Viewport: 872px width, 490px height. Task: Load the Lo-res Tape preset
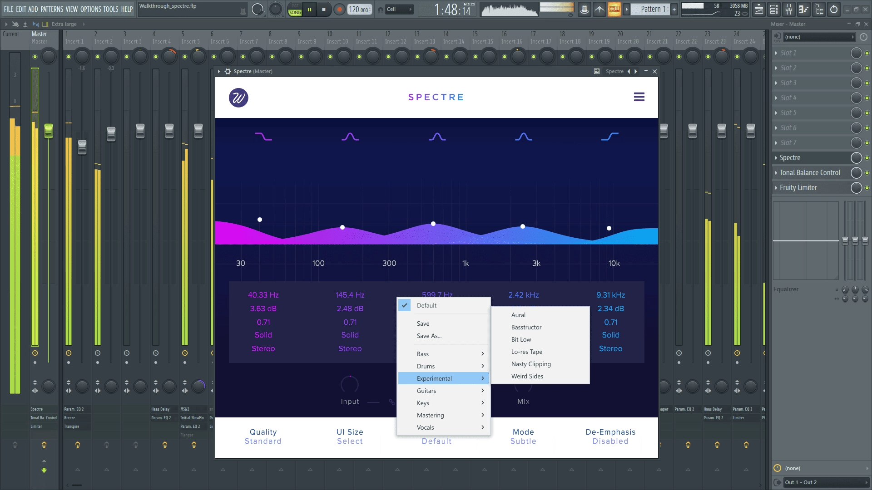click(540, 352)
